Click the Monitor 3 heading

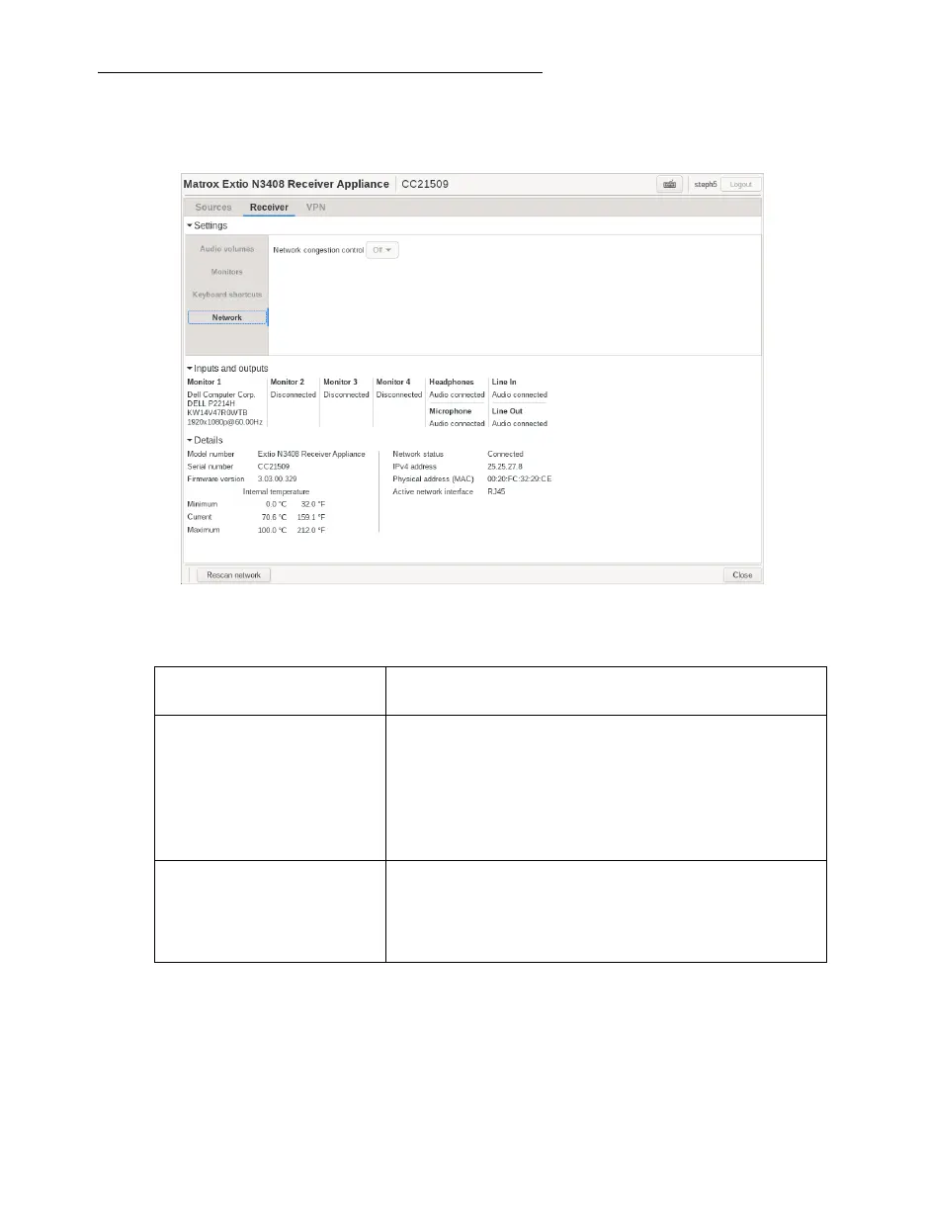tap(340, 382)
